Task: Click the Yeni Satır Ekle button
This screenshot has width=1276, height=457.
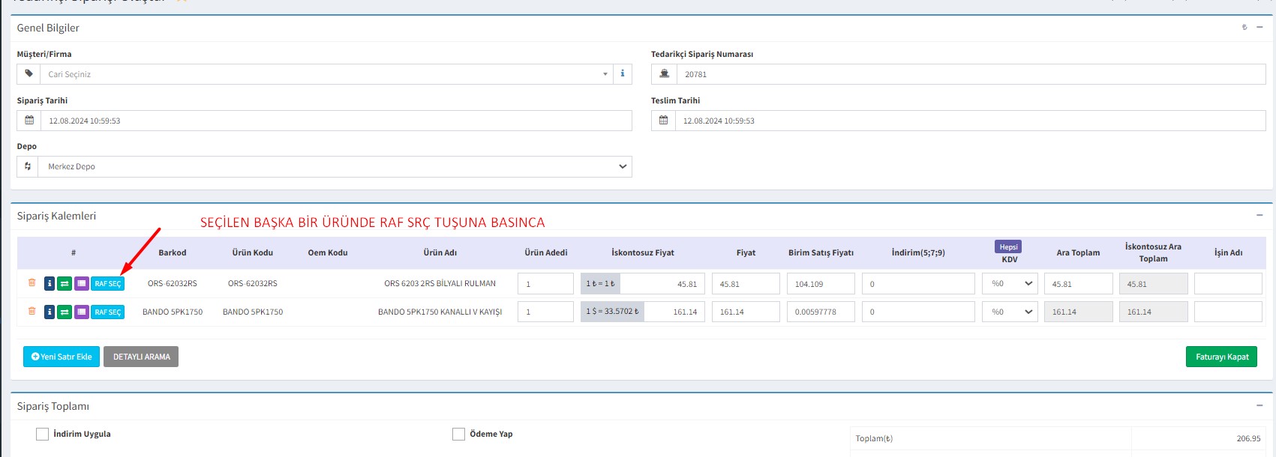Action: point(62,357)
